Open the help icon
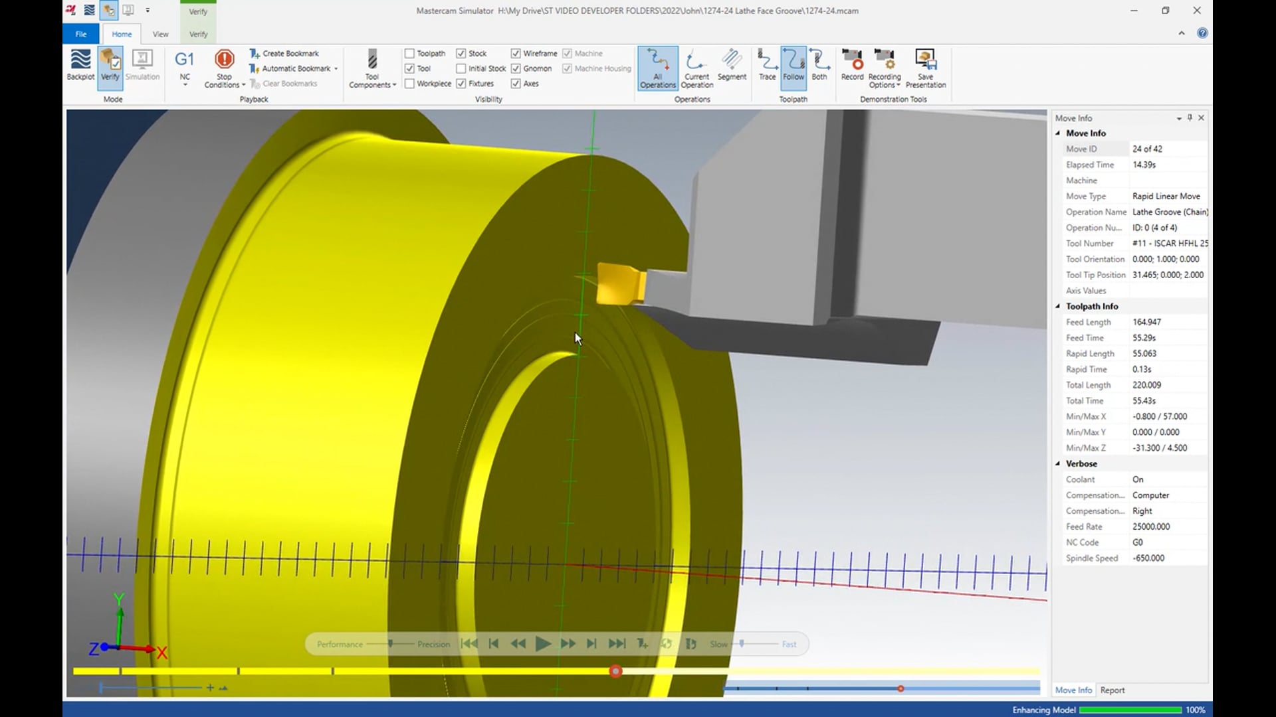Viewport: 1276px width, 717px height. [1202, 33]
